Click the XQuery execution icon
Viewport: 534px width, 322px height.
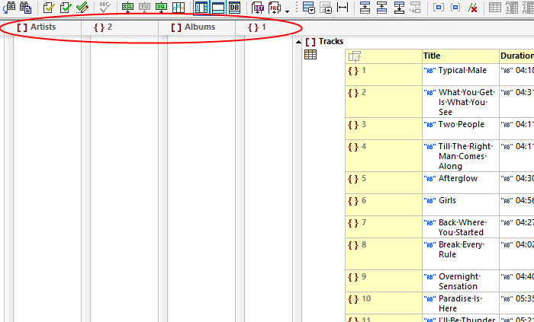[x=161, y=8]
